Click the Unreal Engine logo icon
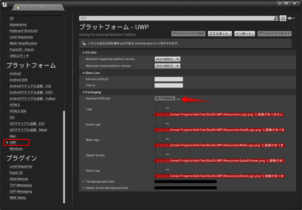Viewport: 302px width, 210px height. point(4,5)
